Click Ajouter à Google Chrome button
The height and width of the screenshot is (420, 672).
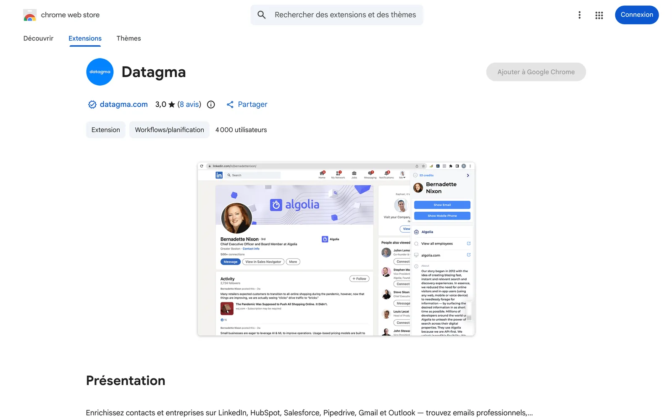click(x=536, y=72)
